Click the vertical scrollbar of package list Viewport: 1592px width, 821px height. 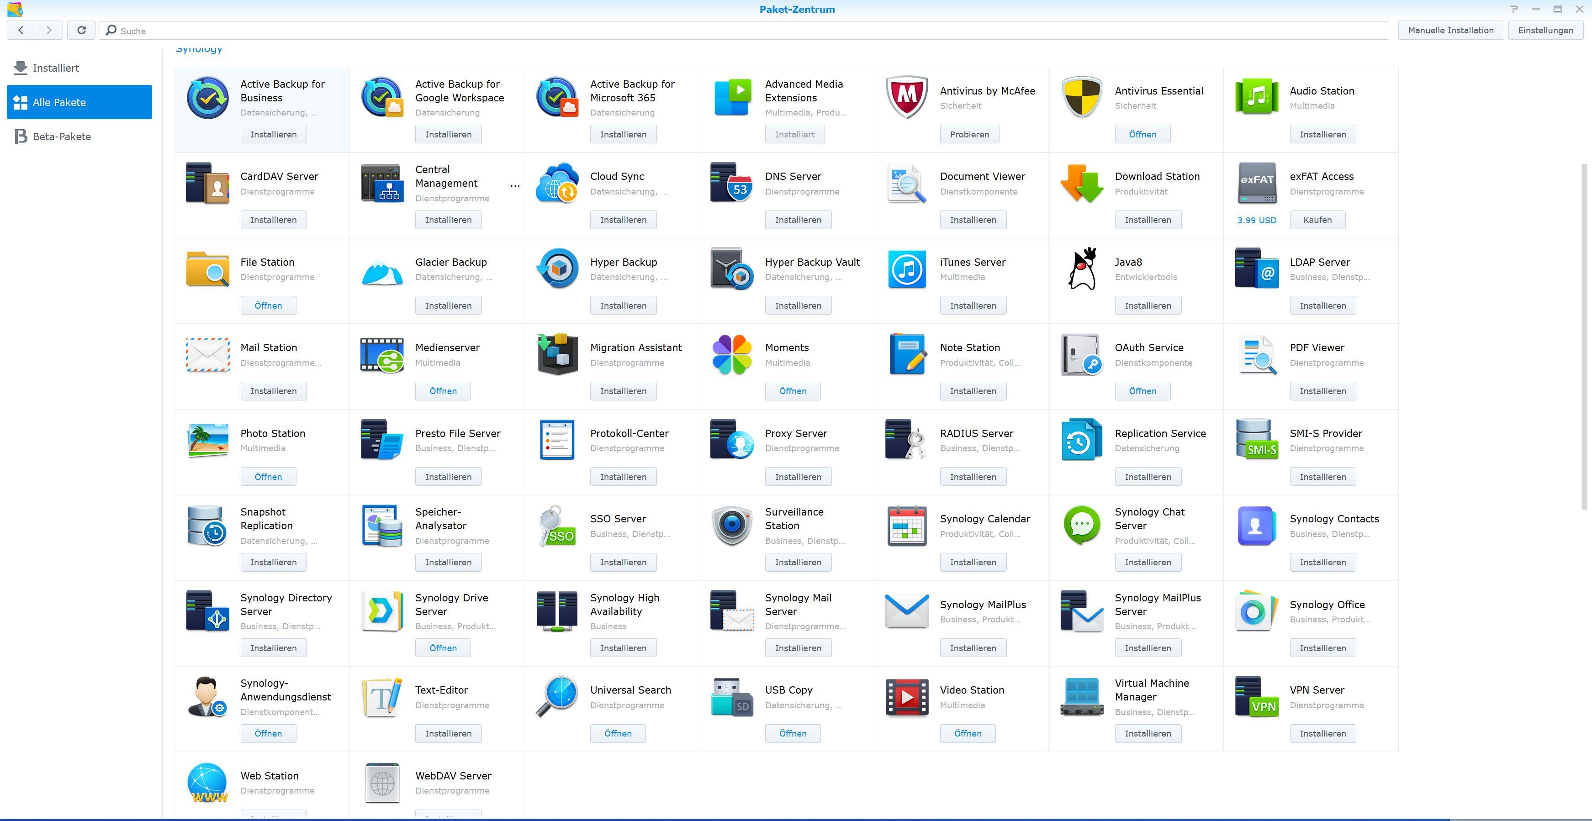coord(1584,337)
